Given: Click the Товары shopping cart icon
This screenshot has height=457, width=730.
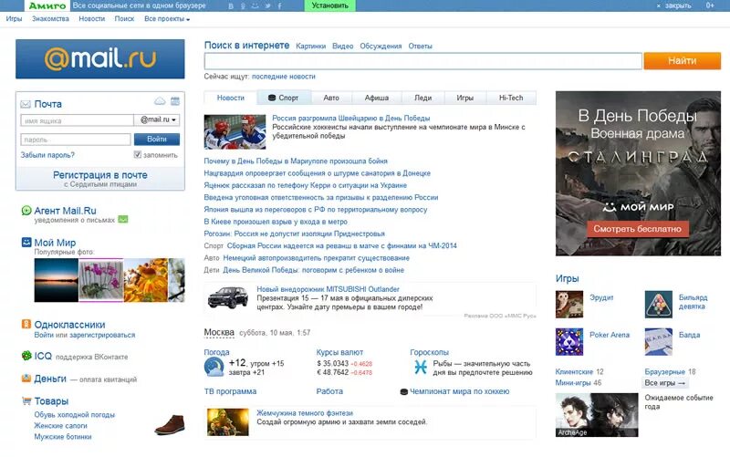Looking at the screenshot, I should 26,400.
